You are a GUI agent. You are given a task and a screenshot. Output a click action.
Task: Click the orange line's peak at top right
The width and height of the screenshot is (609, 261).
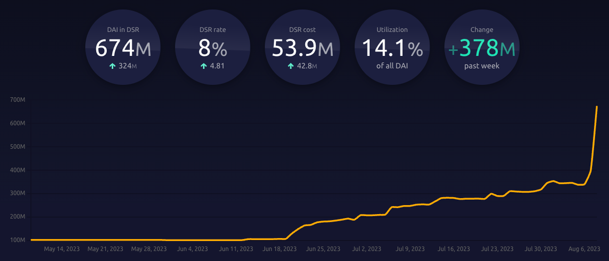[x=597, y=107]
